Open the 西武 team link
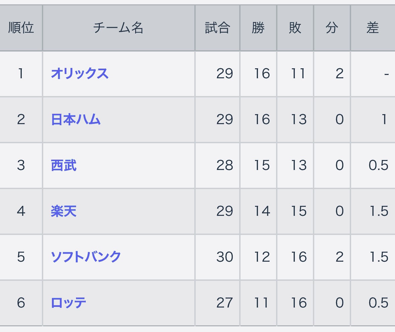395x332 pixels. click(64, 165)
